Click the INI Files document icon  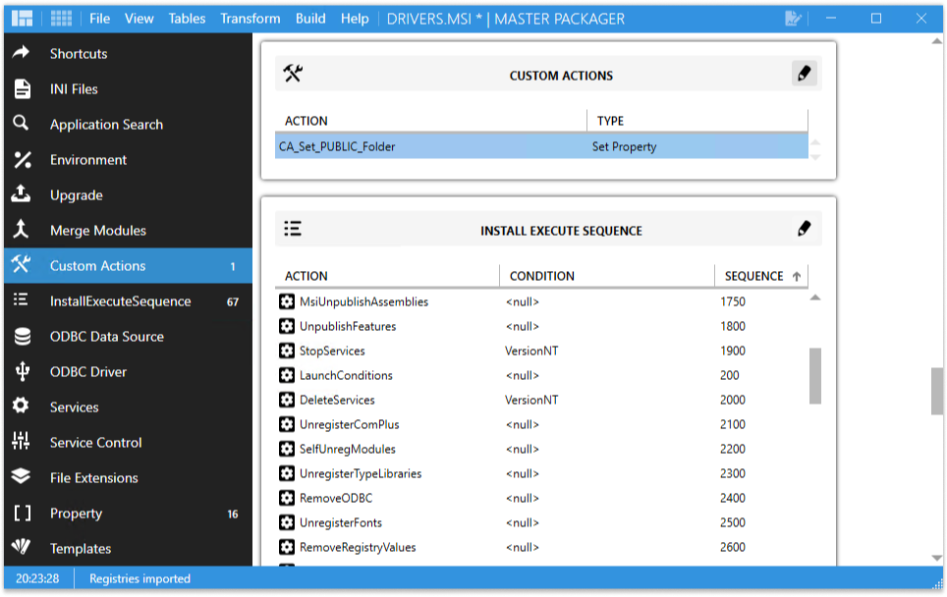point(22,88)
